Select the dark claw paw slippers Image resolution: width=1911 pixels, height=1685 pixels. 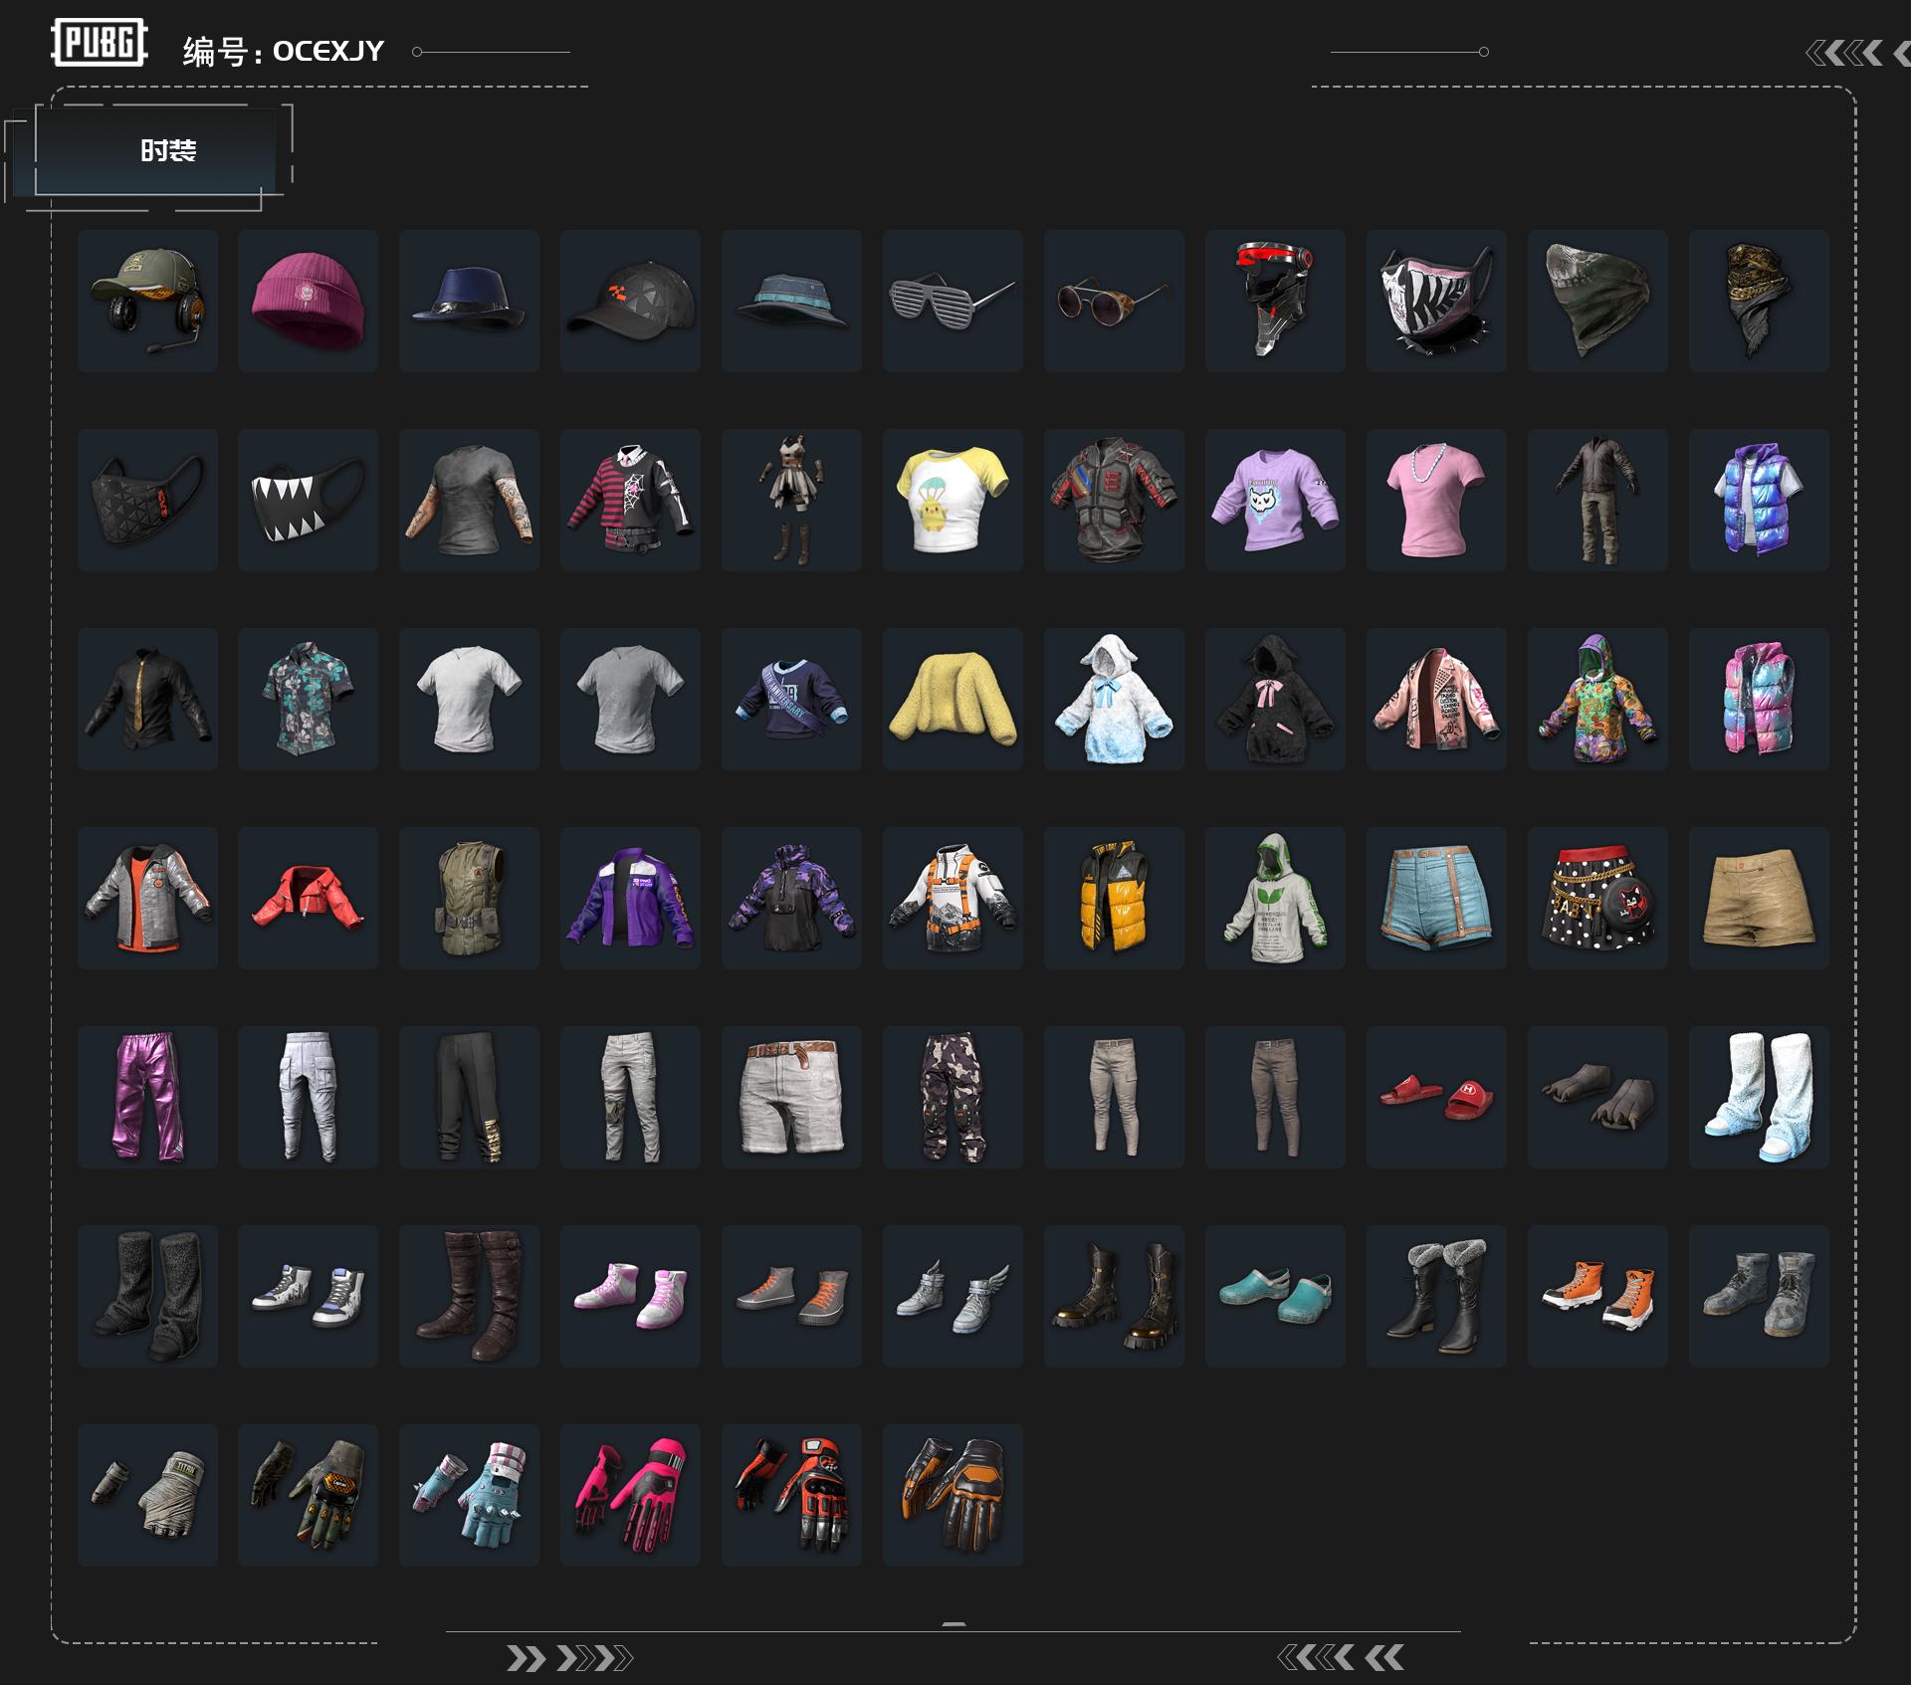coord(1598,1098)
